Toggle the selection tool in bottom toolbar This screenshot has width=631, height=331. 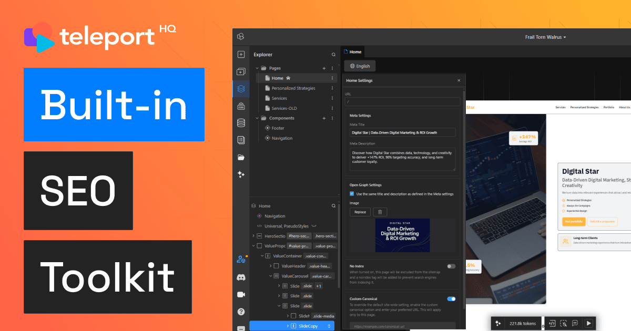(x=564, y=324)
